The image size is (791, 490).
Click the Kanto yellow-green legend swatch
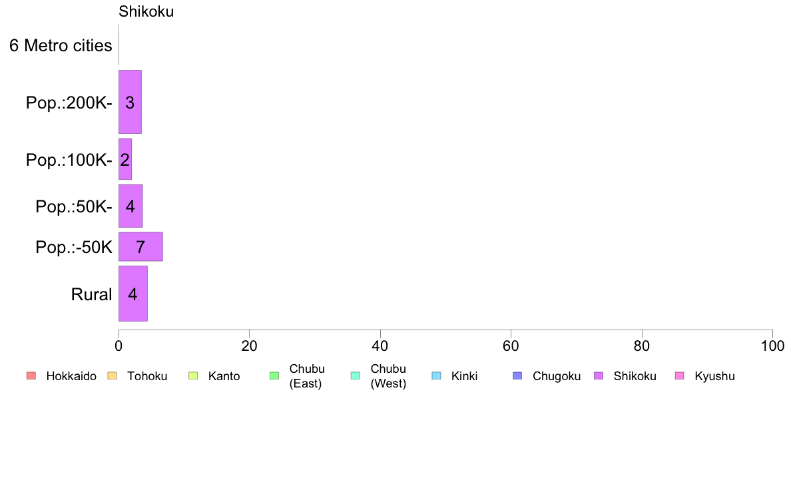coord(193,375)
